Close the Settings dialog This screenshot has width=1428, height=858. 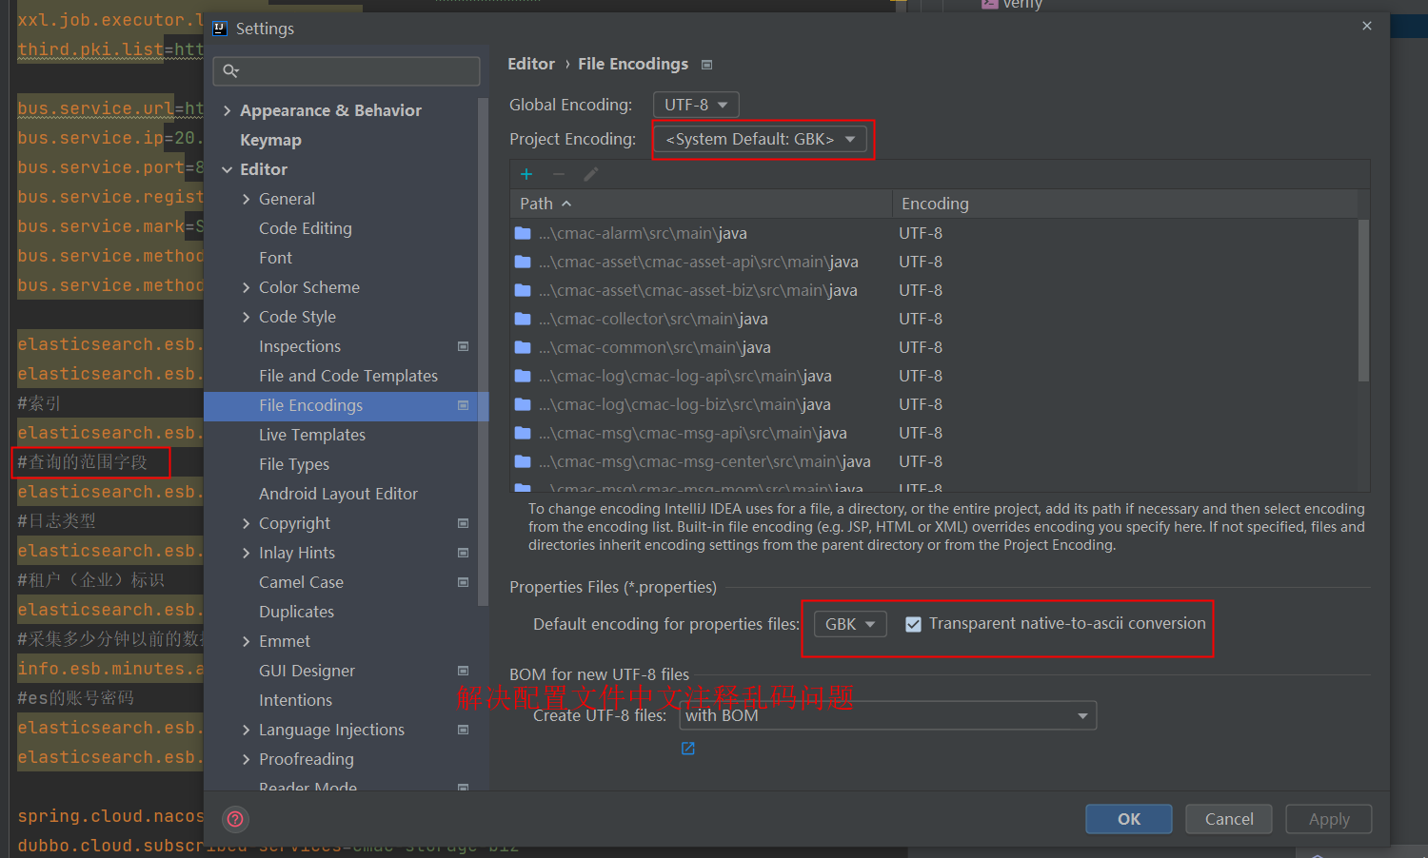(x=1367, y=26)
